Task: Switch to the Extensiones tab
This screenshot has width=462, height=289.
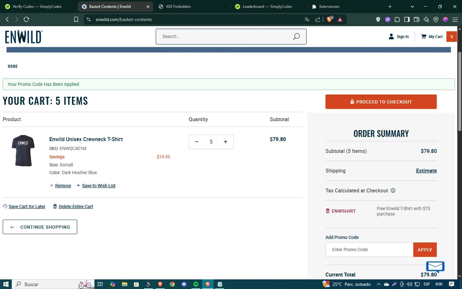Action: [329, 6]
